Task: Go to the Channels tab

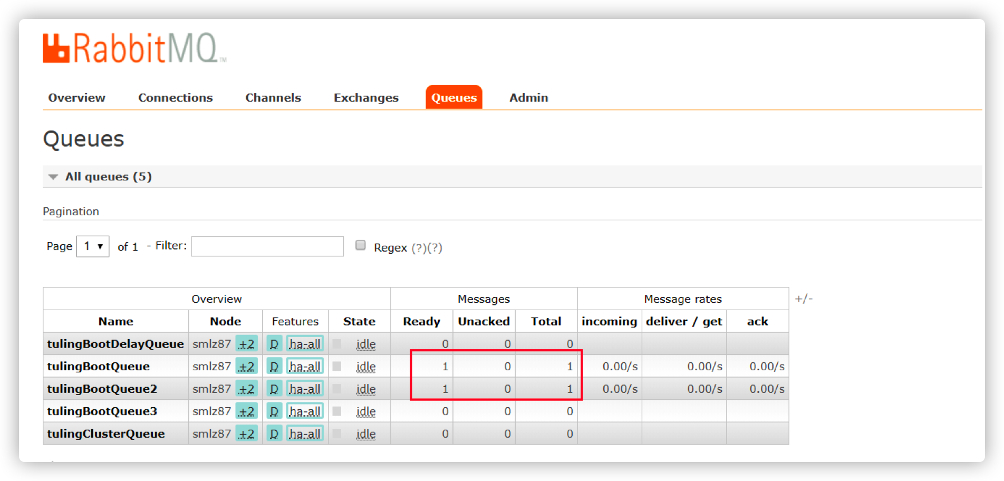Action: [x=273, y=98]
